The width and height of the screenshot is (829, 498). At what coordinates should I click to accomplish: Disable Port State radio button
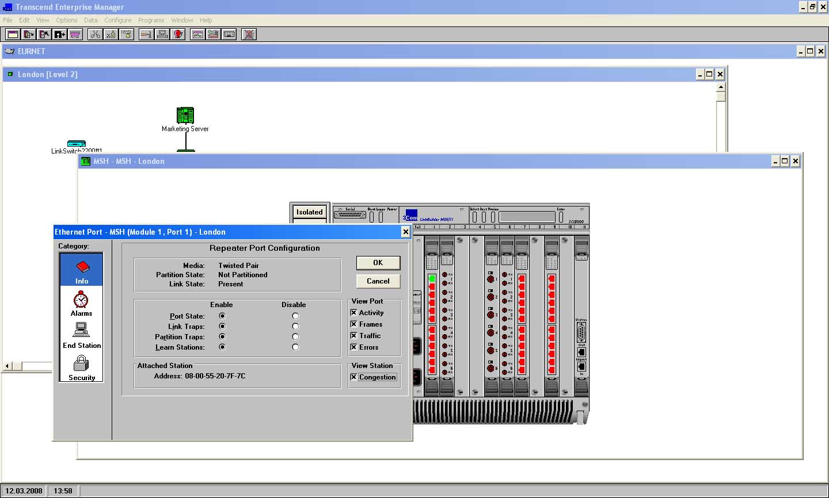295,316
